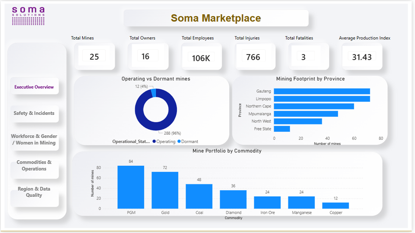Click the Copper commodity column
The width and height of the screenshot is (415, 233).
336,205
